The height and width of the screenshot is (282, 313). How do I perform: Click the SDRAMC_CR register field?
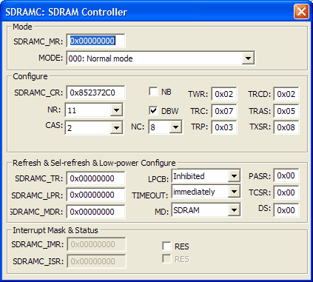click(95, 93)
